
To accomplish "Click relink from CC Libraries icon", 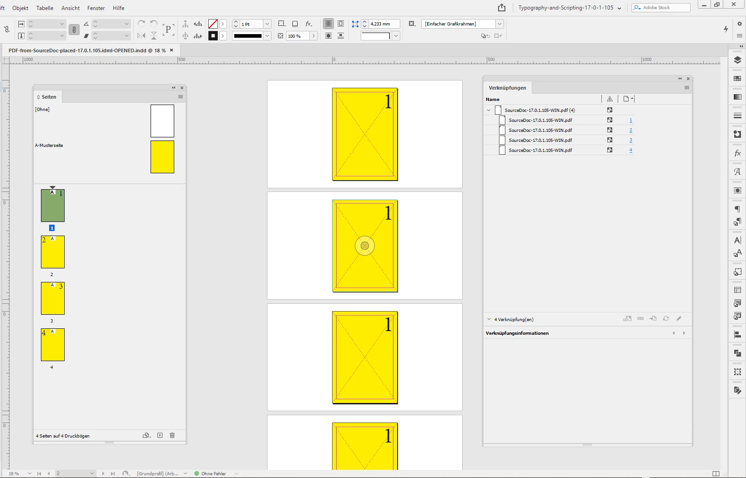I will 627,318.
